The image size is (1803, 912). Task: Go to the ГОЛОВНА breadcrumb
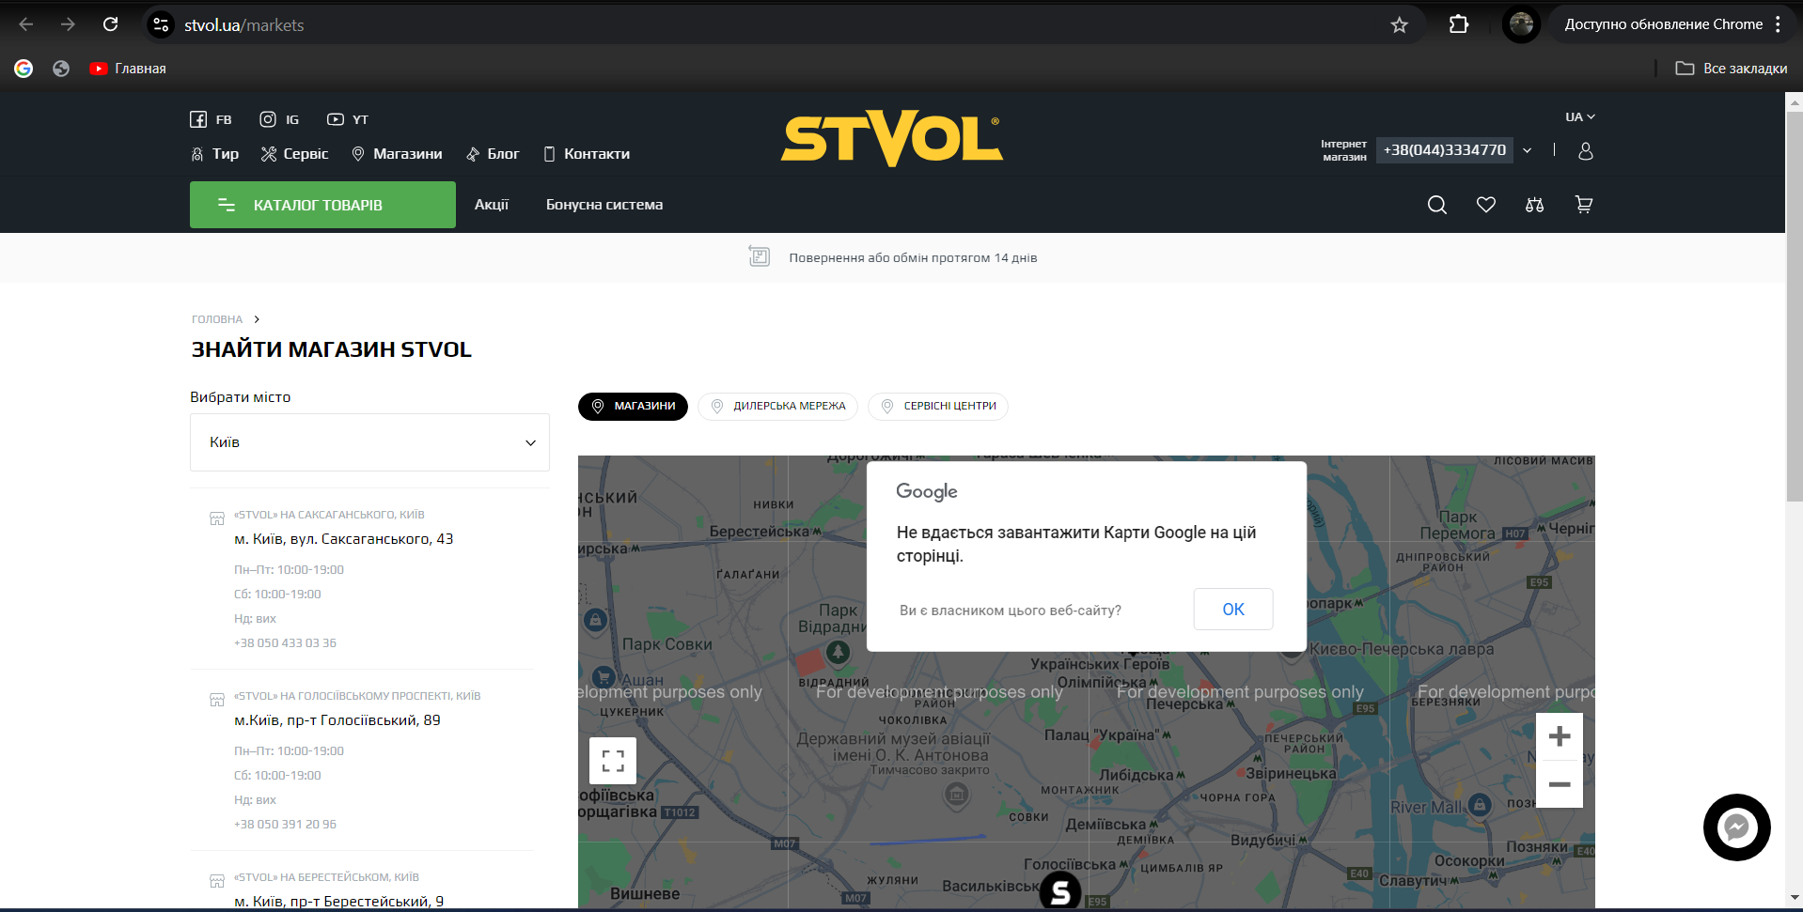tap(217, 319)
